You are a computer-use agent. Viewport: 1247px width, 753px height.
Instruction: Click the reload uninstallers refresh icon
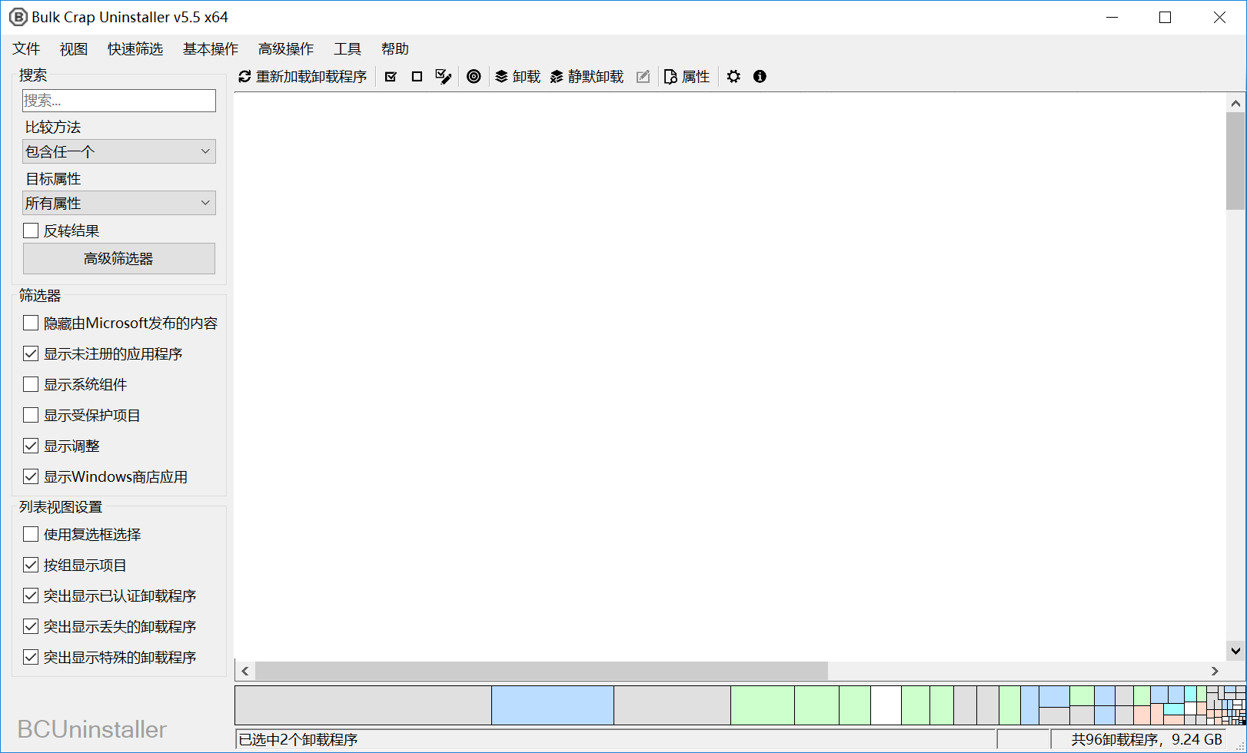(x=244, y=76)
